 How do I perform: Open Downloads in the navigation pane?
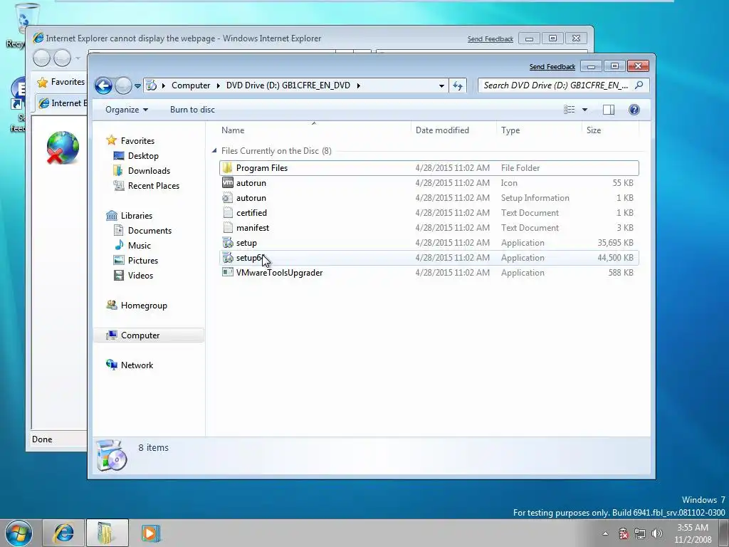[150, 171]
